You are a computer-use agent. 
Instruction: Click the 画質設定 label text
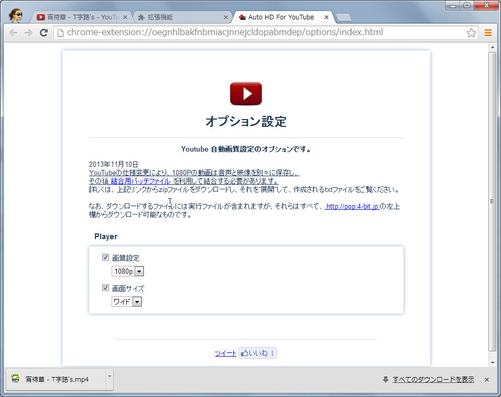click(x=126, y=258)
